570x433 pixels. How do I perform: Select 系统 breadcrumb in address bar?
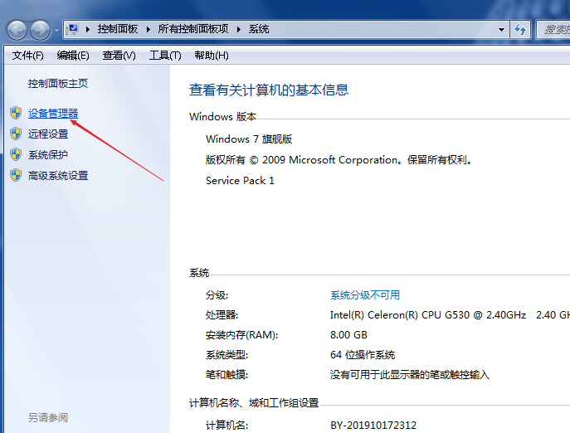click(259, 29)
